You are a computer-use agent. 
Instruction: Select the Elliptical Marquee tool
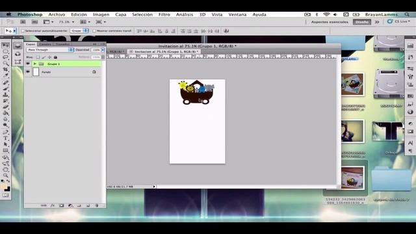coord(5,51)
